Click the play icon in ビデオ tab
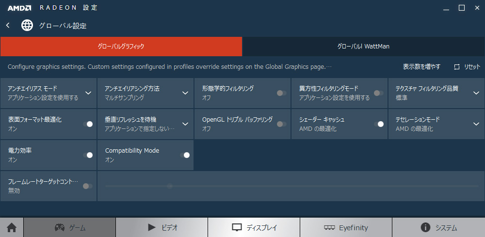485x237 pixels. 151,228
